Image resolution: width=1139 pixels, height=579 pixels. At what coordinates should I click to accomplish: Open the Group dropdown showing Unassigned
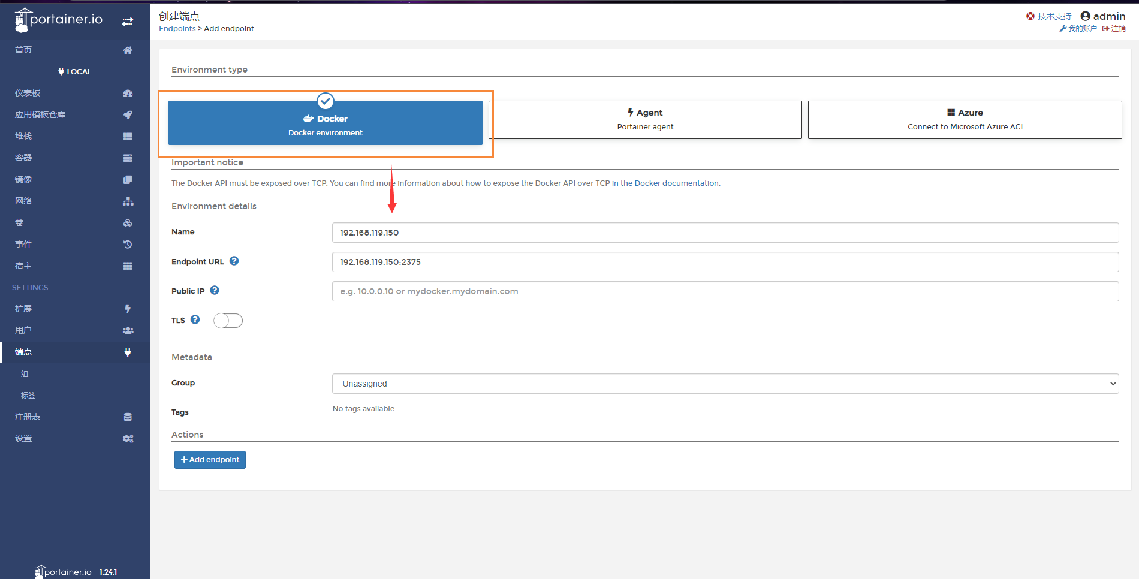click(725, 384)
